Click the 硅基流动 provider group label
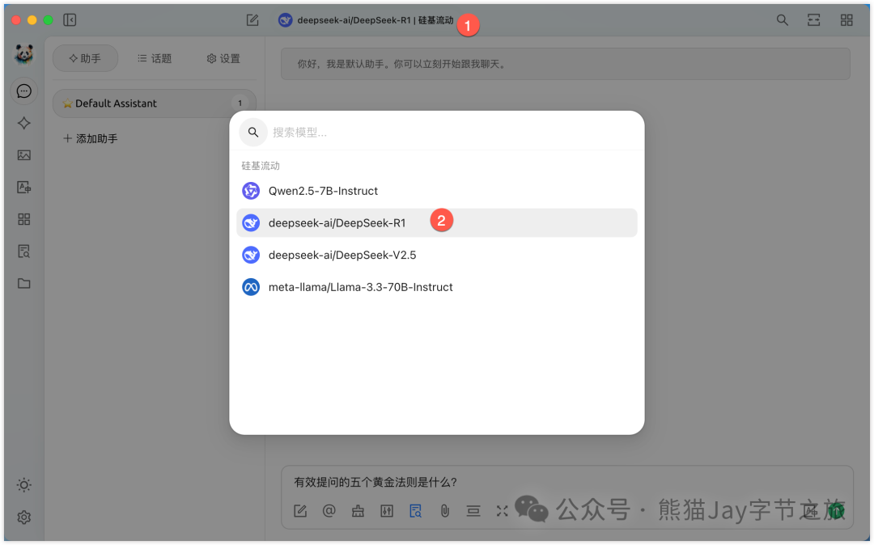The image size is (874, 545). tap(261, 166)
